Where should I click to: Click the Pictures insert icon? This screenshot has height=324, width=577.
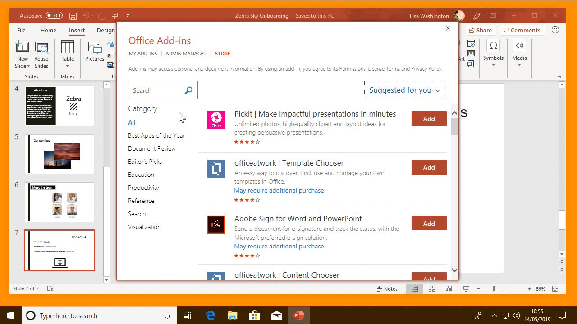pyautogui.click(x=94, y=49)
